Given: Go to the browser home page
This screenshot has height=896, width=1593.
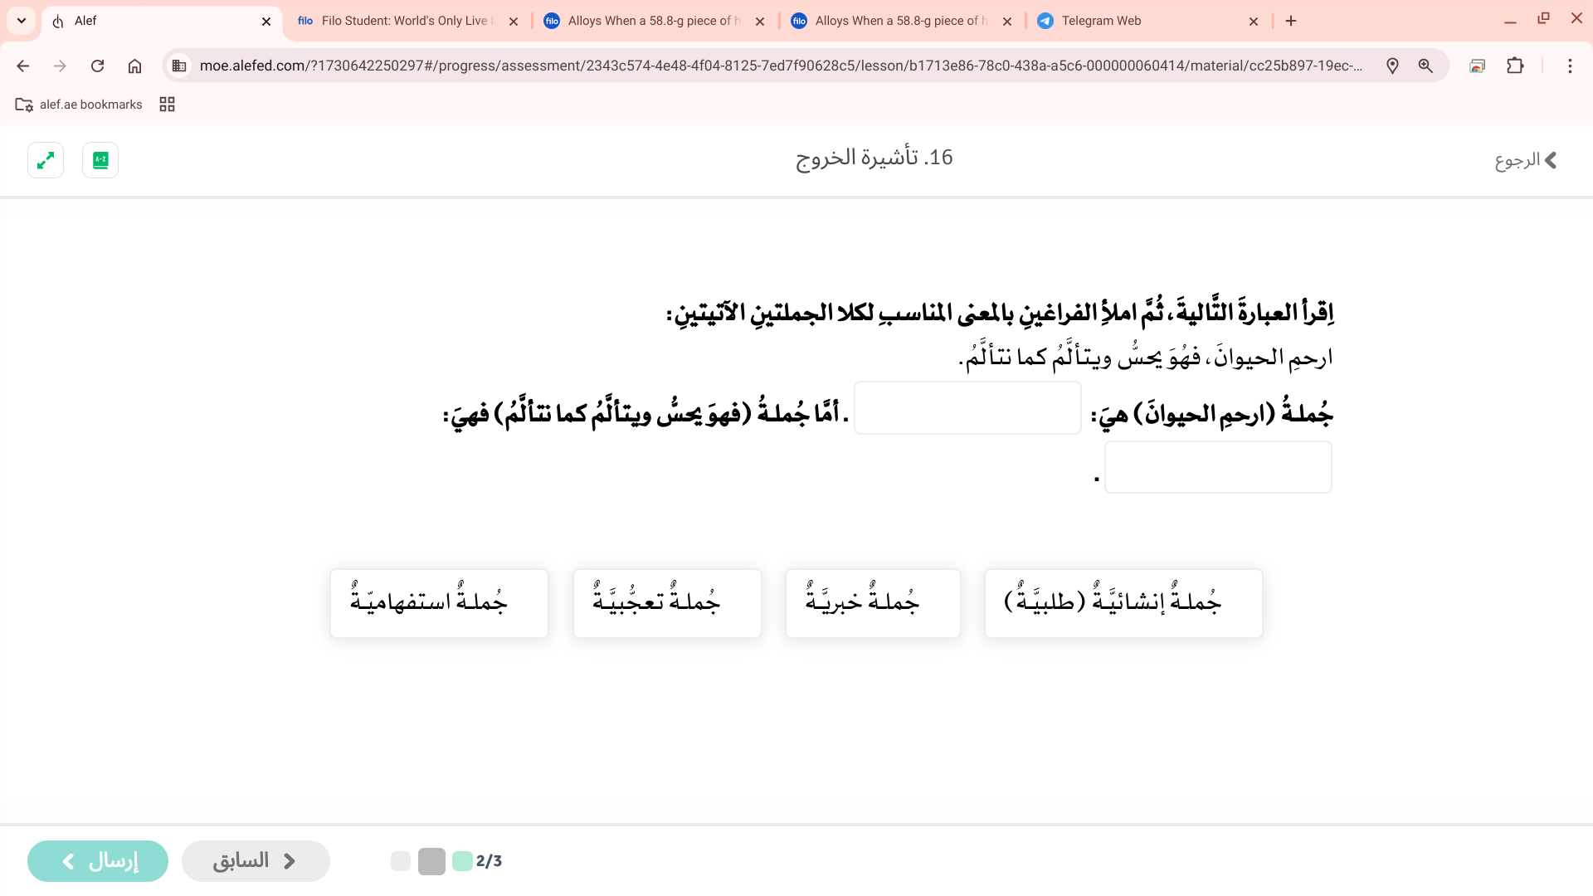Looking at the screenshot, I should 134,66.
